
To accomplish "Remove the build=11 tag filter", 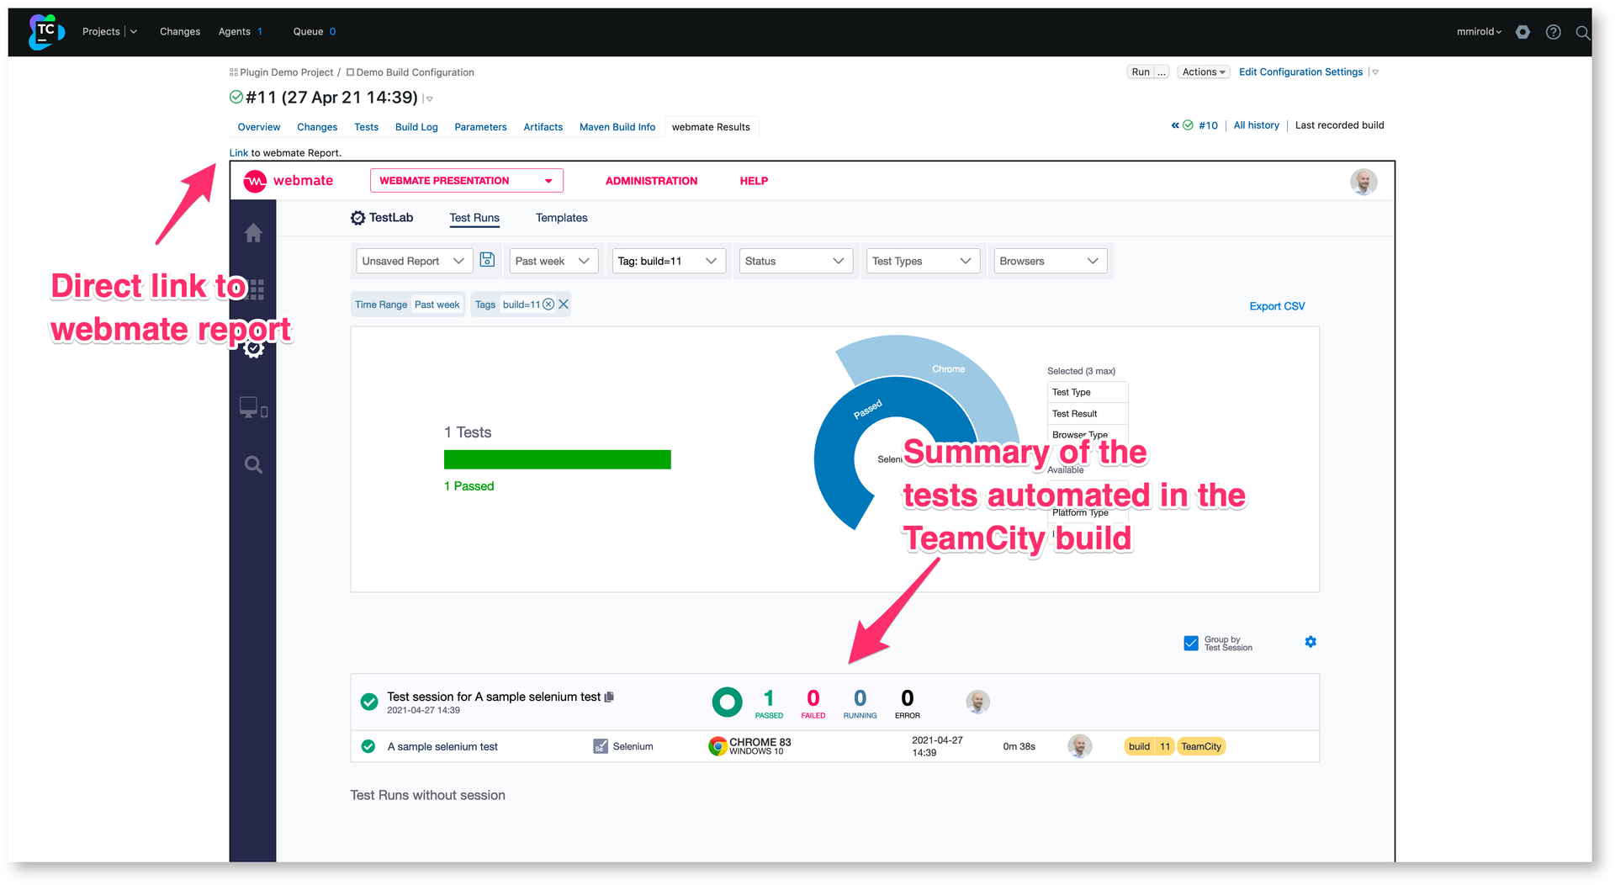I will [x=548, y=305].
